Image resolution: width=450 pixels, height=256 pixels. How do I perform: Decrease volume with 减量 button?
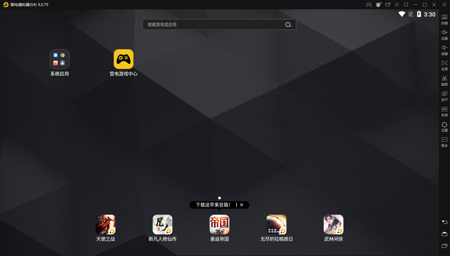point(445,50)
